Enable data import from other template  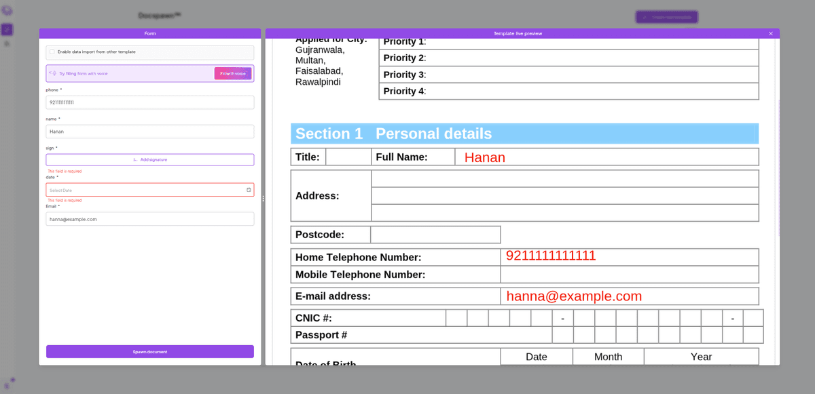coord(52,52)
